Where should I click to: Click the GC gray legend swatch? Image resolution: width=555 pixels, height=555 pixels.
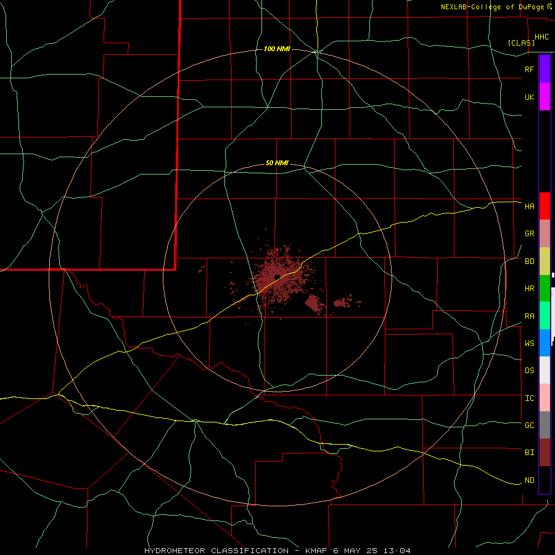tap(545, 425)
